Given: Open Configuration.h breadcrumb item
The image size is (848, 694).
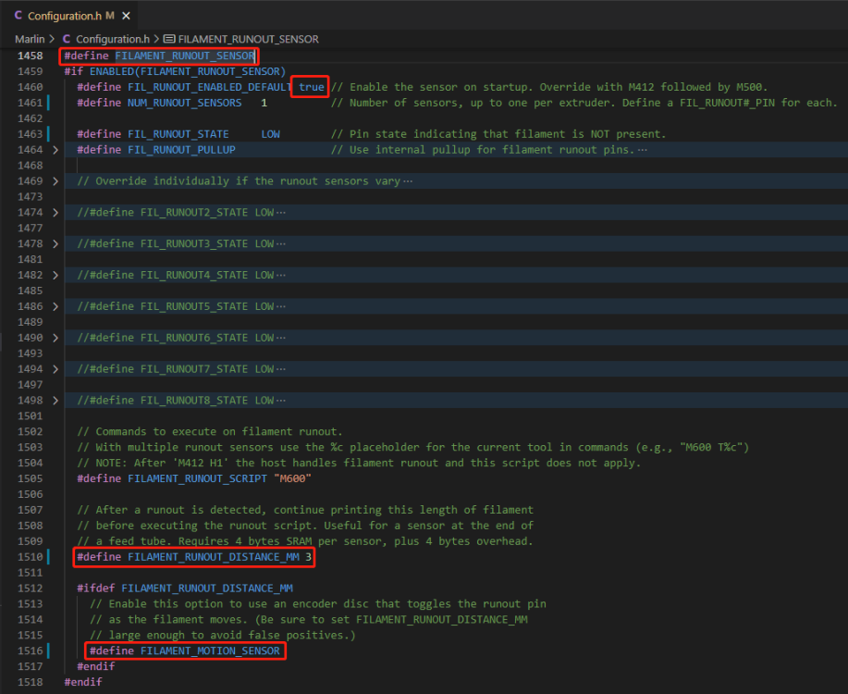Looking at the screenshot, I should (x=113, y=39).
